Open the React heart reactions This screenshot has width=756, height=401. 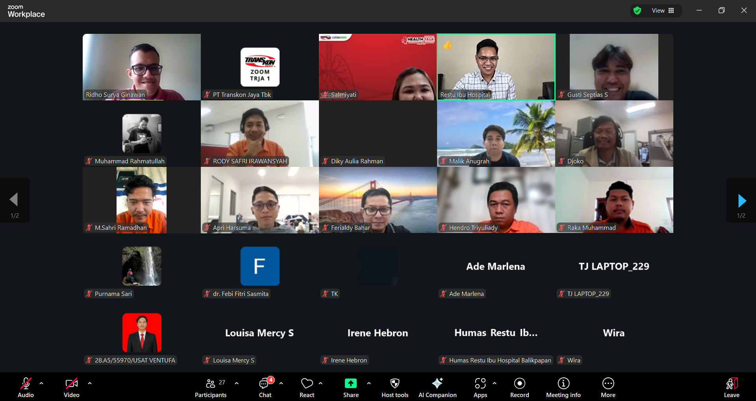[307, 383]
